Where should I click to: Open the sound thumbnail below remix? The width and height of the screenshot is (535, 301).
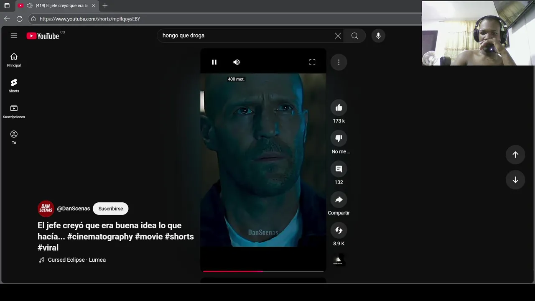point(339,260)
